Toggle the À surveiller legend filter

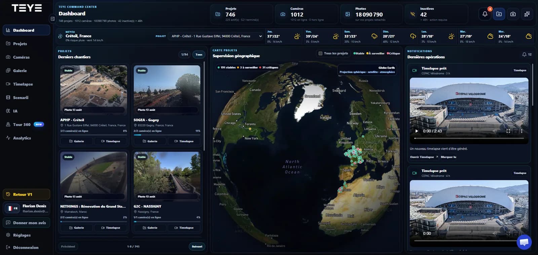click(375, 53)
